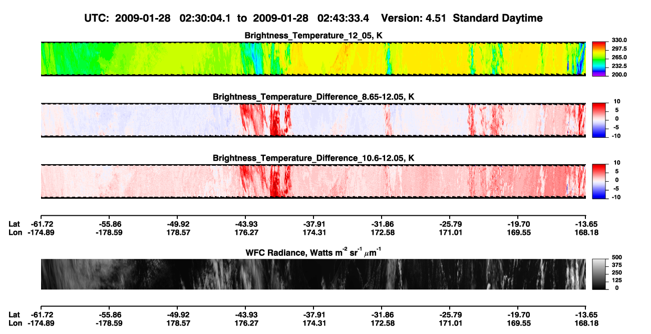The width and height of the screenshot is (651, 334).
Task: Click the red-blue colorbar of the 10.6-12.05 panel
Action: 599,181
